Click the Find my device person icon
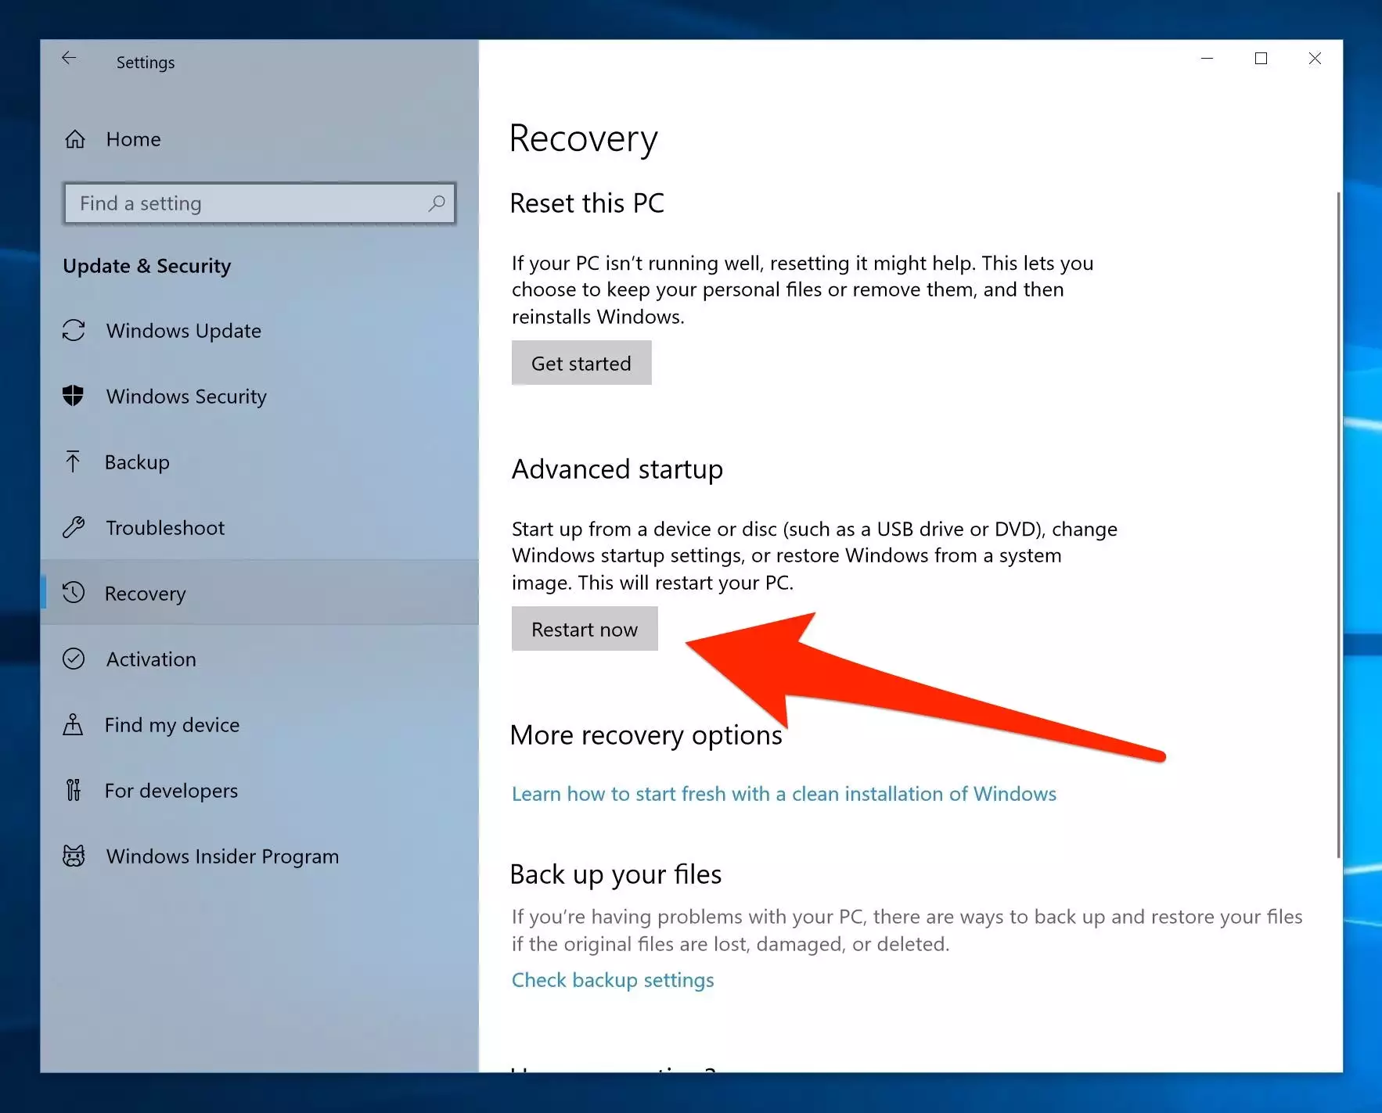 click(x=73, y=725)
